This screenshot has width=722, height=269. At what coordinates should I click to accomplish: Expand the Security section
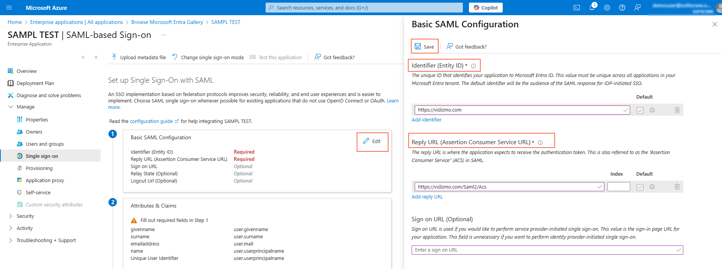11,216
